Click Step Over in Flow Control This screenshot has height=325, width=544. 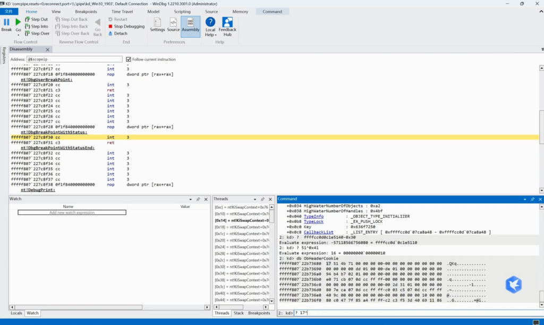tap(37, 34)
